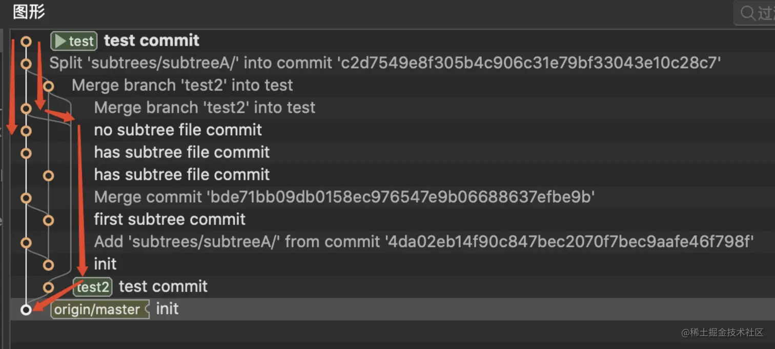Select the lower 'has subtree file commit' row

(393, 174)
